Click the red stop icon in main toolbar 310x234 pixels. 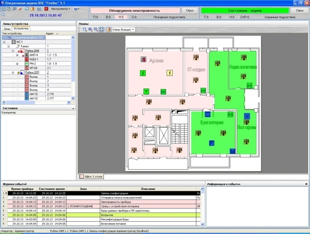(x=45, y=9)
